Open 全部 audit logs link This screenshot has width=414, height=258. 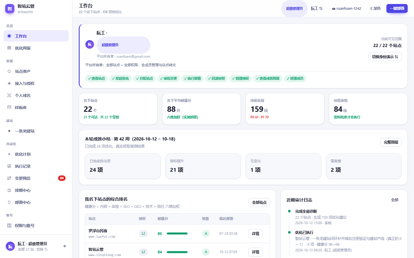pos(395,200)
